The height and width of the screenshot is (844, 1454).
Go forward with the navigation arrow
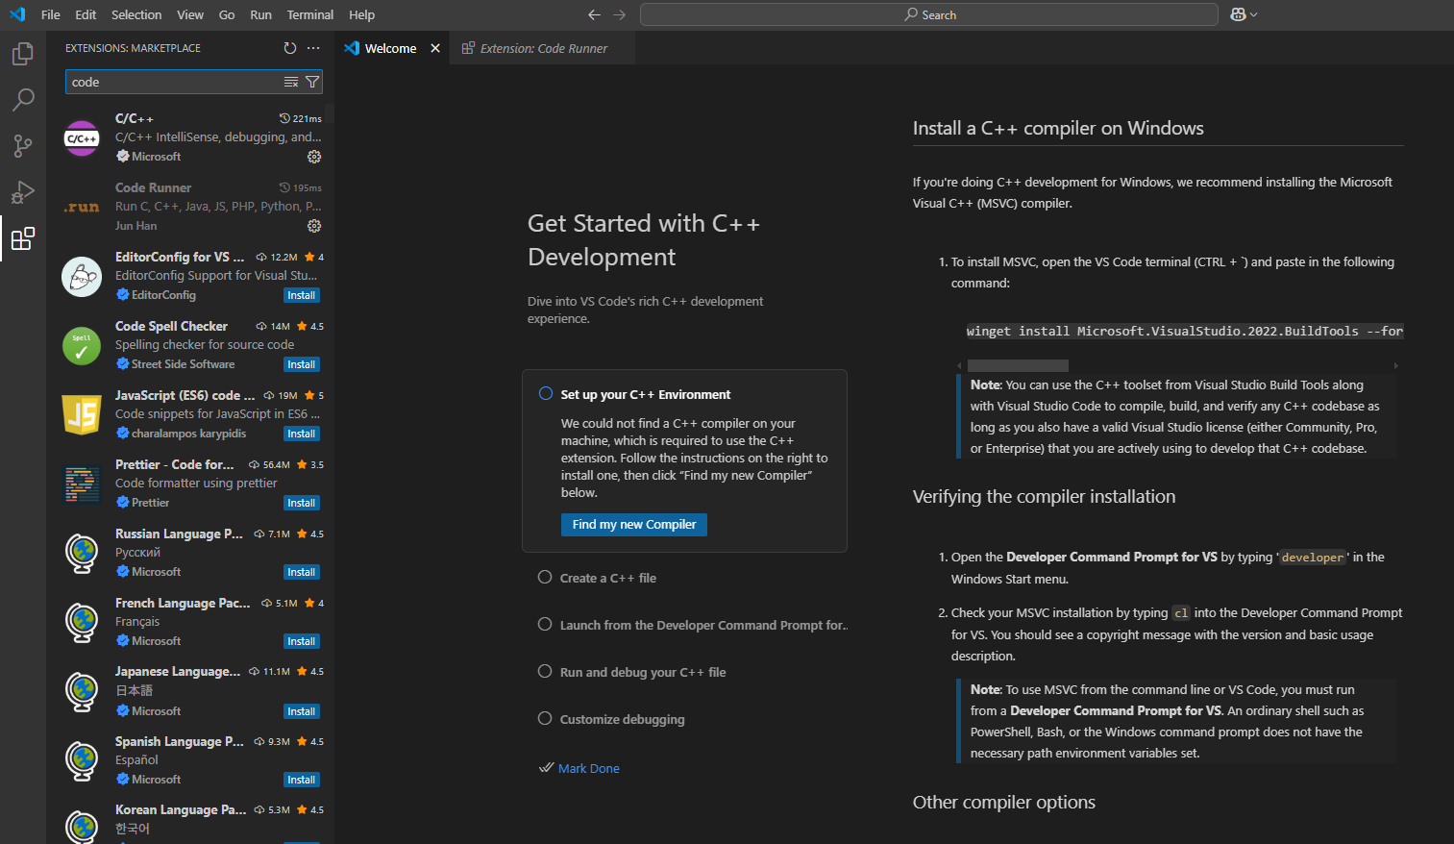pyautogui.click(x=620, y=14)
